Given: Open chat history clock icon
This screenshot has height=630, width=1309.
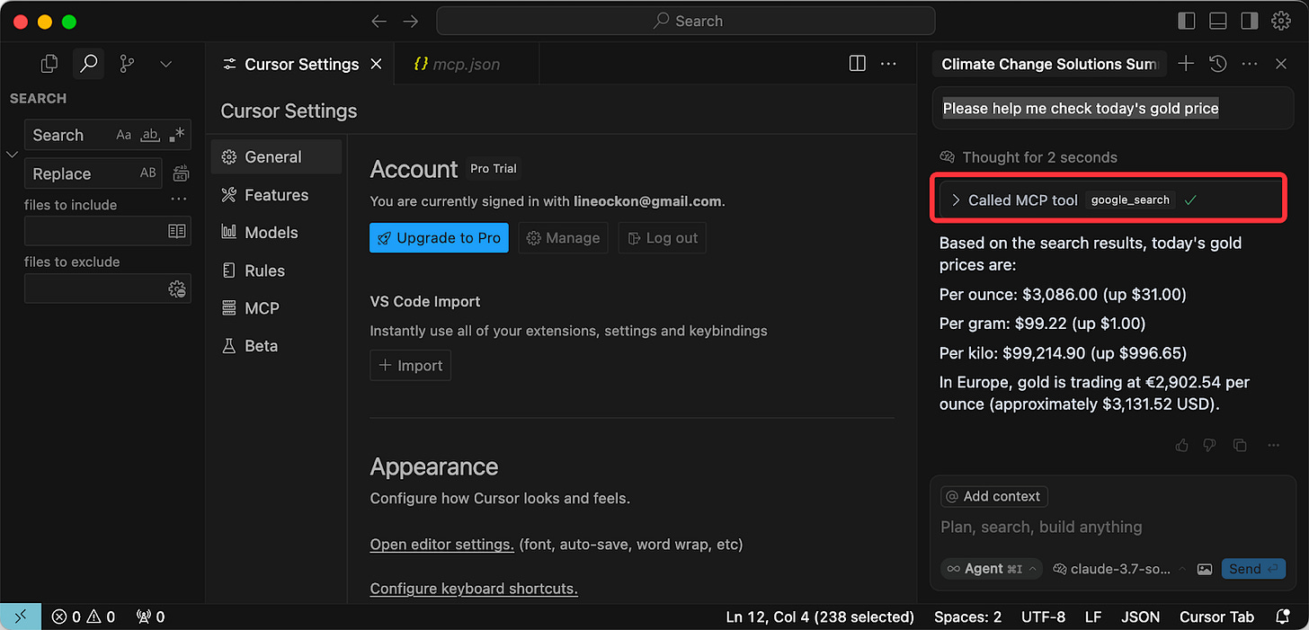Looking at the screenshot, I should point(1217,64).
